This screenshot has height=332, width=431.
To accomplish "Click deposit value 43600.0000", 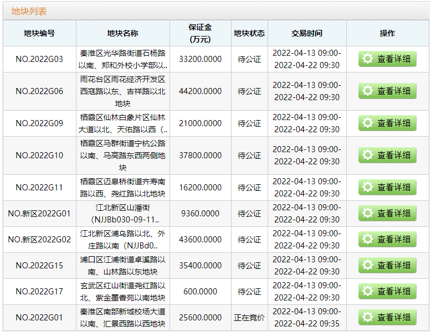I will pyautogui.click(x=200, y=240).
